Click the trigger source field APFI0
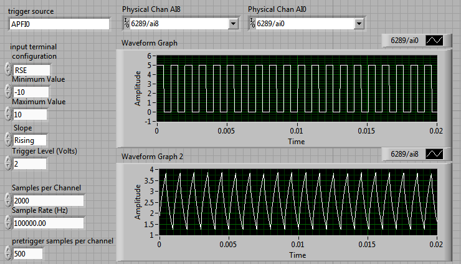 click(x=60, y=24)
